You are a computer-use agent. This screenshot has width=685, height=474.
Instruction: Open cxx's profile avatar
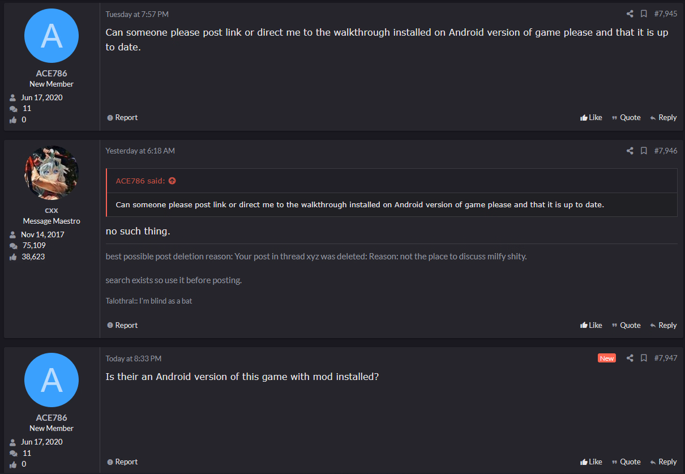tap(52, 173)
